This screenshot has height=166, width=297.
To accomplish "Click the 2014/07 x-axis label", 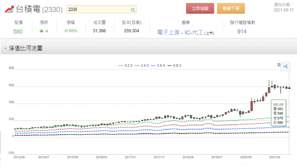I will click(44, 157).
